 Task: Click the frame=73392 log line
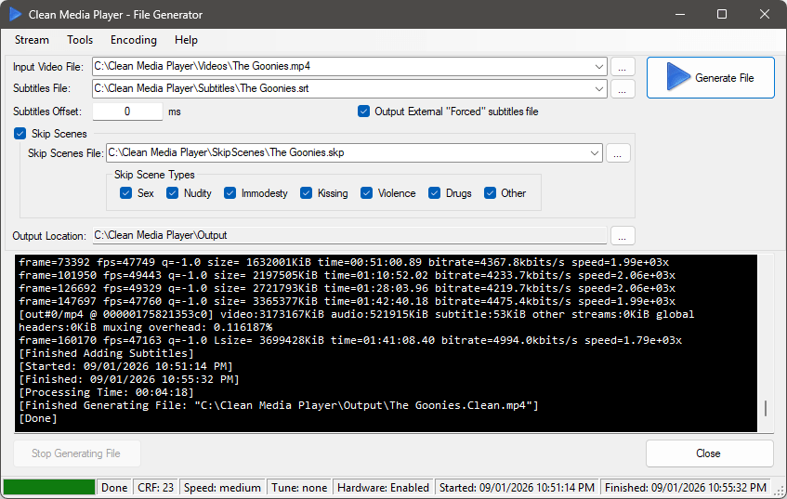point(344,262)
